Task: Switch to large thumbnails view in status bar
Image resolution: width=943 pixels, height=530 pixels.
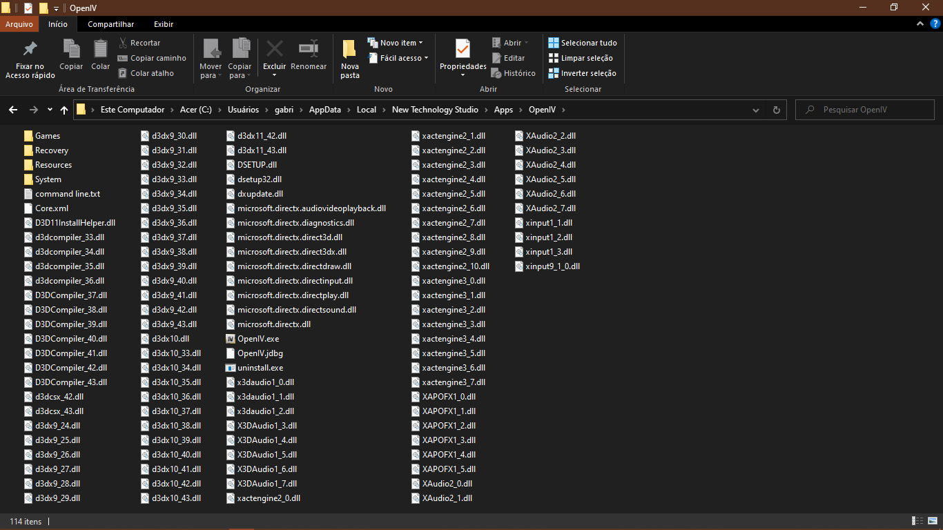Action: pos(931,521)
